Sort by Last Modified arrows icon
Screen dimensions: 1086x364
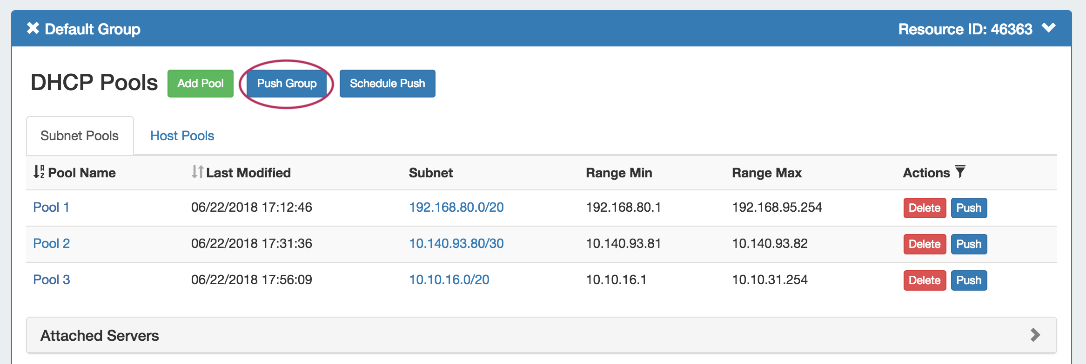197,172
